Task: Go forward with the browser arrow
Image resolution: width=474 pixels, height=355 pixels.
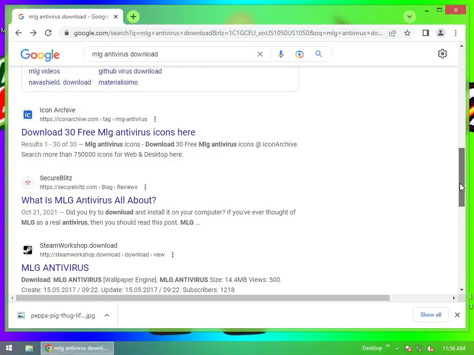Action: [33, 33]
